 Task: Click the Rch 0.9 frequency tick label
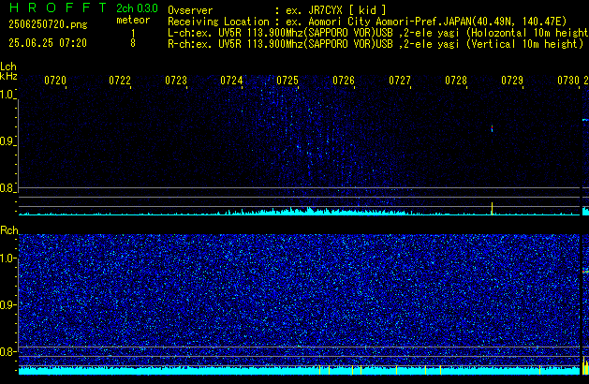tap(7, 304)
